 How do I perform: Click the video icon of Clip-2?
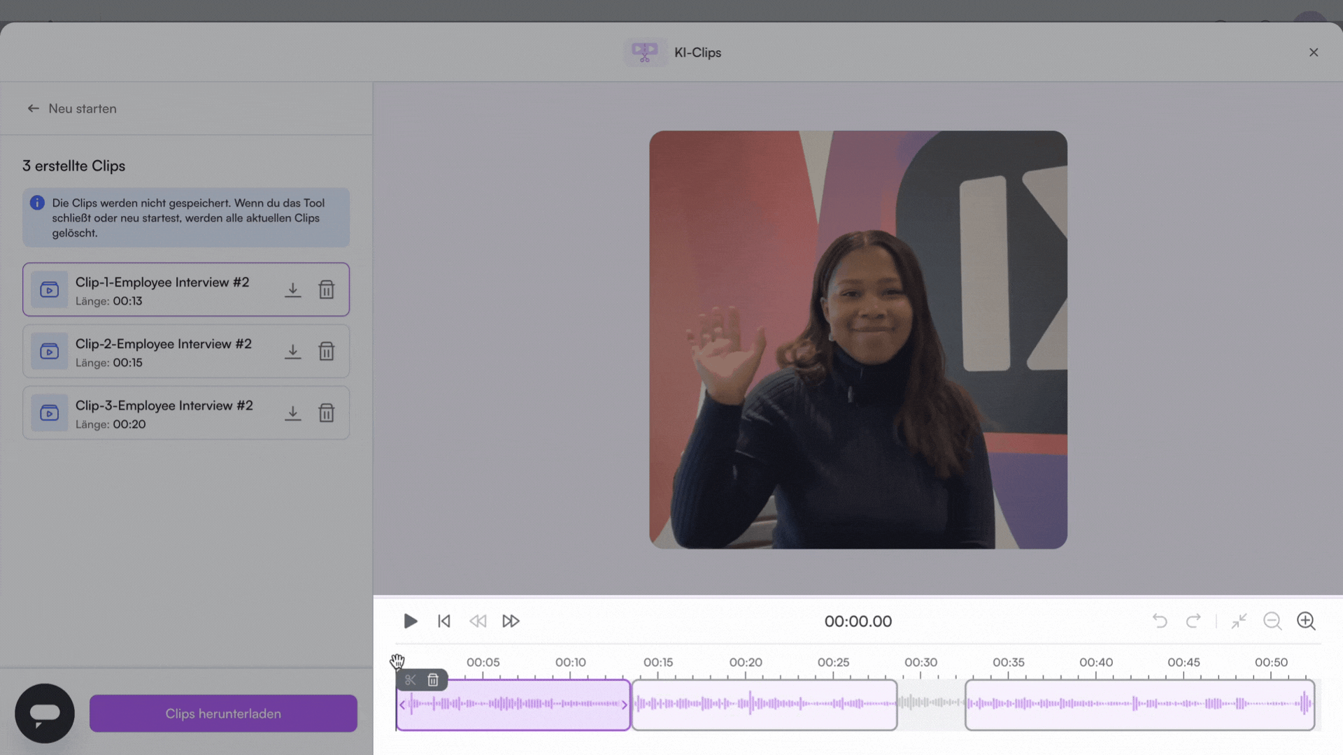49,351
